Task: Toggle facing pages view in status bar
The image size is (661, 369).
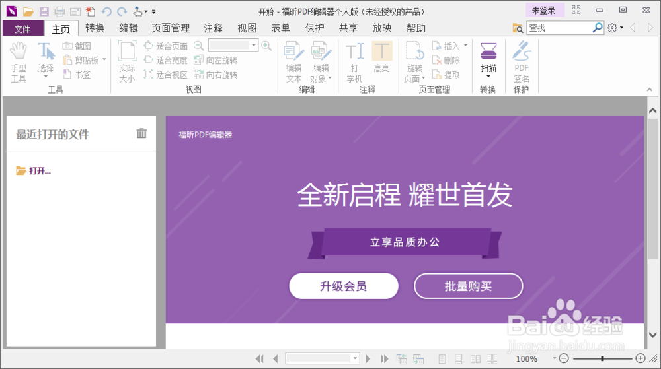Action: click(475, 359)
